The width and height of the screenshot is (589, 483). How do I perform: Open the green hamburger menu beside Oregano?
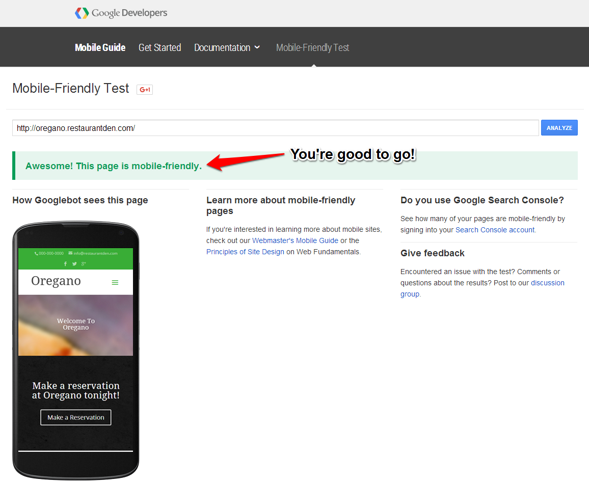(x=115, y=282)
